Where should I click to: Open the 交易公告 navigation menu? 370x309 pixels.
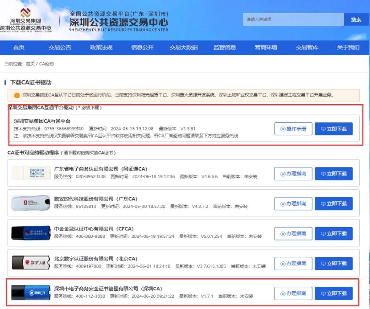point(60,48)
